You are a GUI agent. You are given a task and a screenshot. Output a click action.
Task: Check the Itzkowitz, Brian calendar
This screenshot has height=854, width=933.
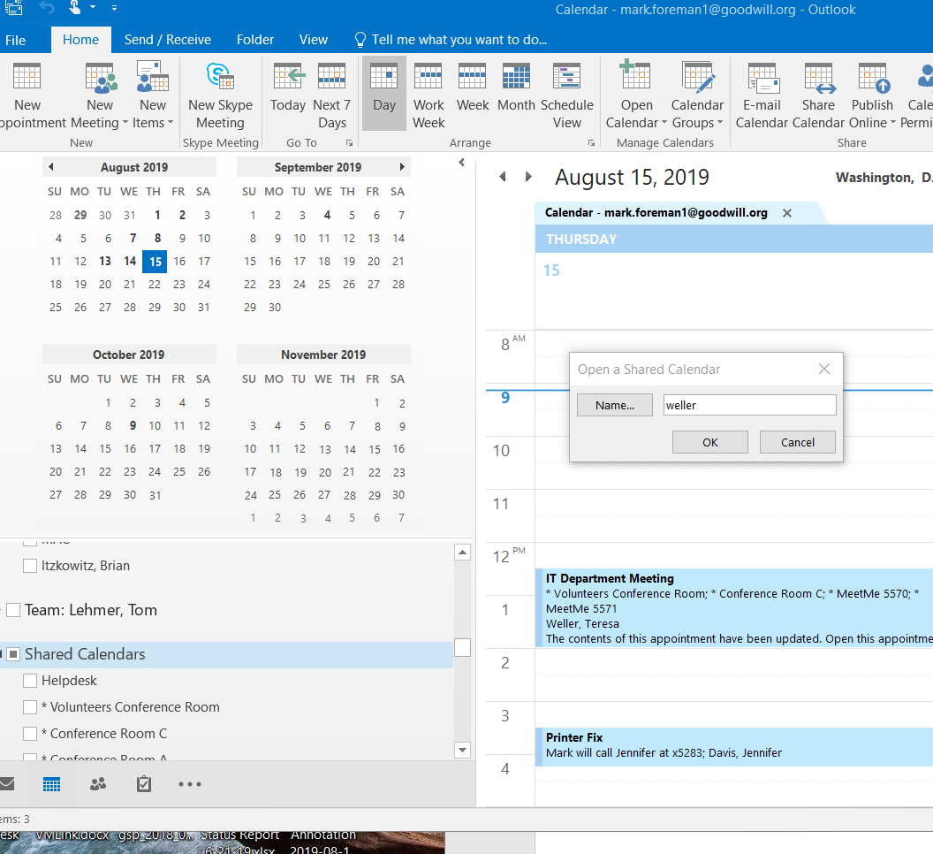[x=30, y=566]
